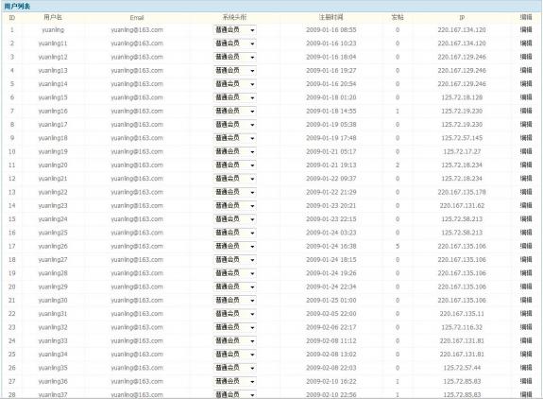Click the user list panel title

pos(17,7)
